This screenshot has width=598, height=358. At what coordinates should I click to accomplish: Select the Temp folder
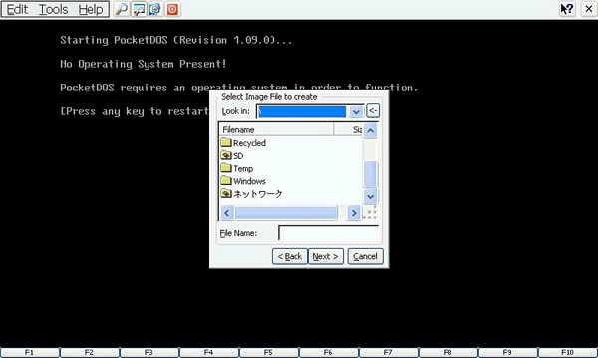[x=237, y=168]
